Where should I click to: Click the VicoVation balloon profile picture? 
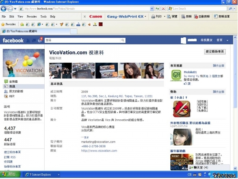24,63
